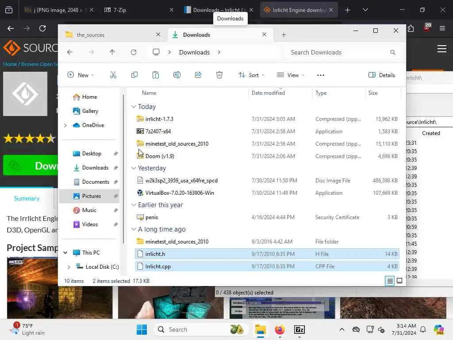Open File Explorer from the taskbar
Viewport: 453px width, 340px height.
pos(260,329)
